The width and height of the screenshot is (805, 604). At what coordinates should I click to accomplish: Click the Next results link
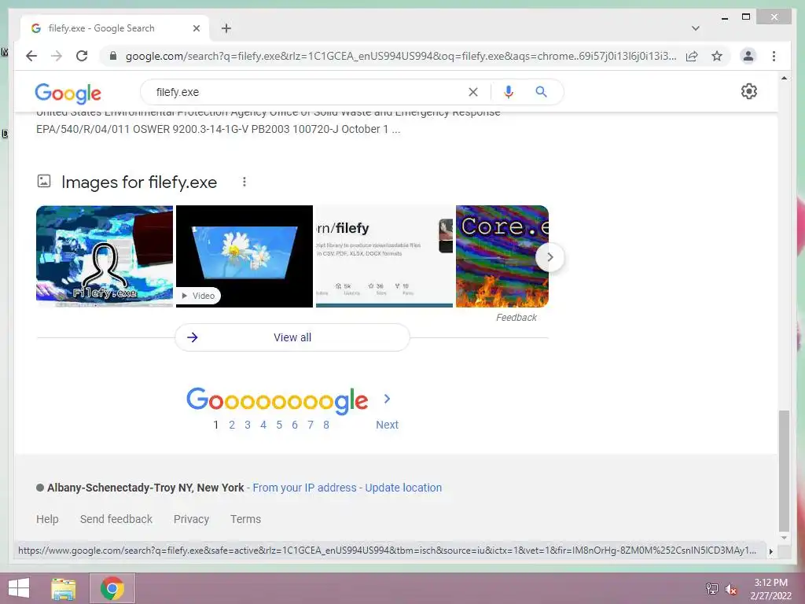point(387,425)
